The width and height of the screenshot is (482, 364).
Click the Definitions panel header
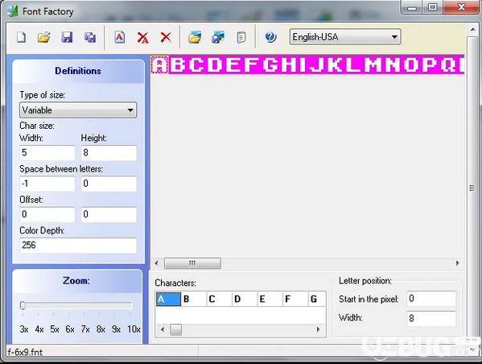[78, 71]
